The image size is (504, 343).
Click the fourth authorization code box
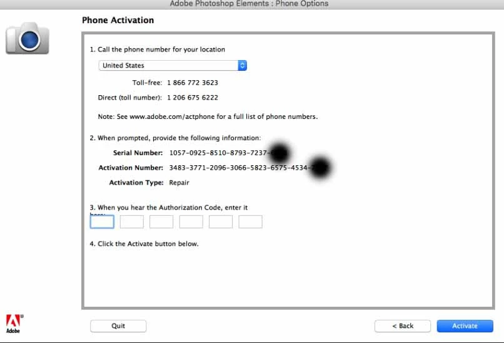[191, 222]
